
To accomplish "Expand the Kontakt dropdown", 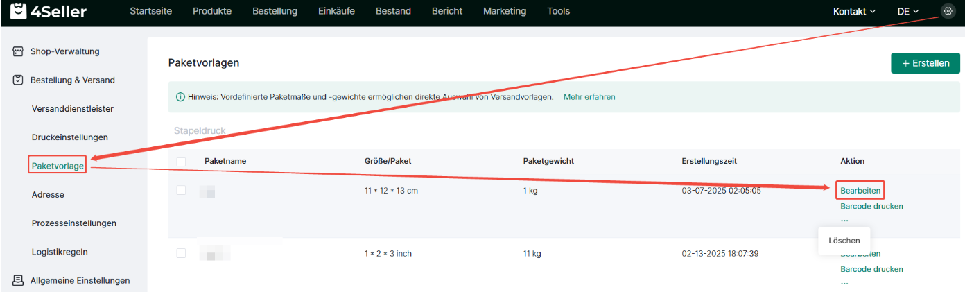I will (x=854, y=12).
